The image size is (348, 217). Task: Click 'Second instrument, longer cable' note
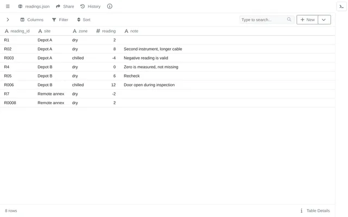pos(153,49)
